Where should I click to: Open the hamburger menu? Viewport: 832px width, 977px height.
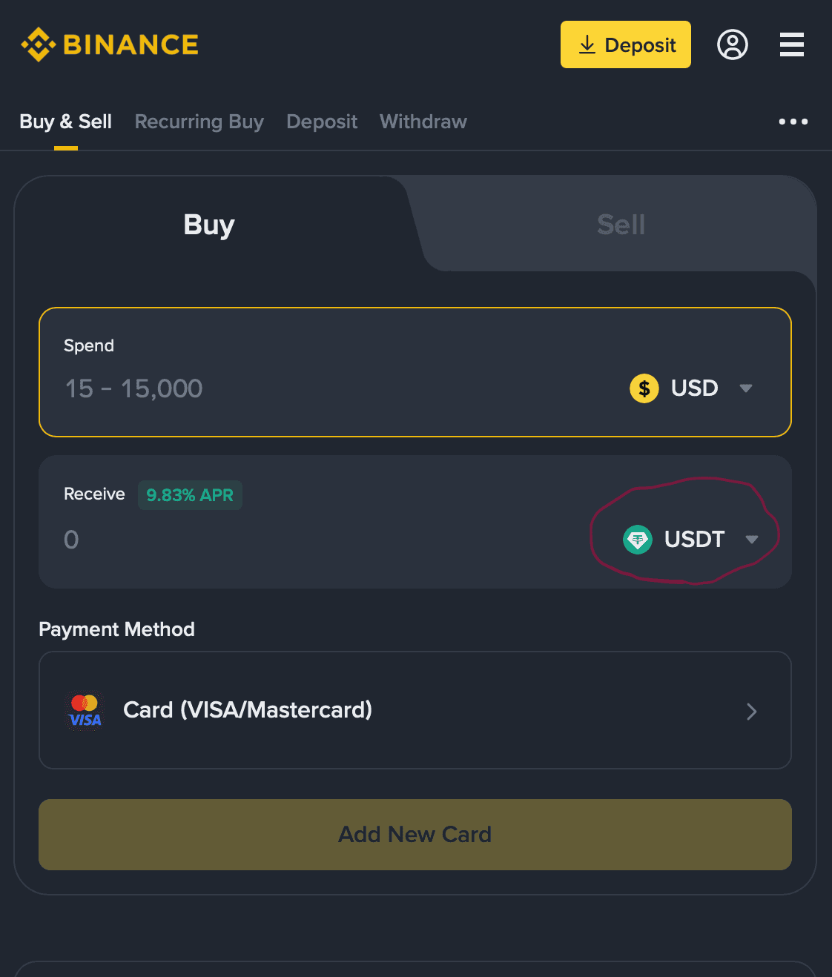click(791, 44)
